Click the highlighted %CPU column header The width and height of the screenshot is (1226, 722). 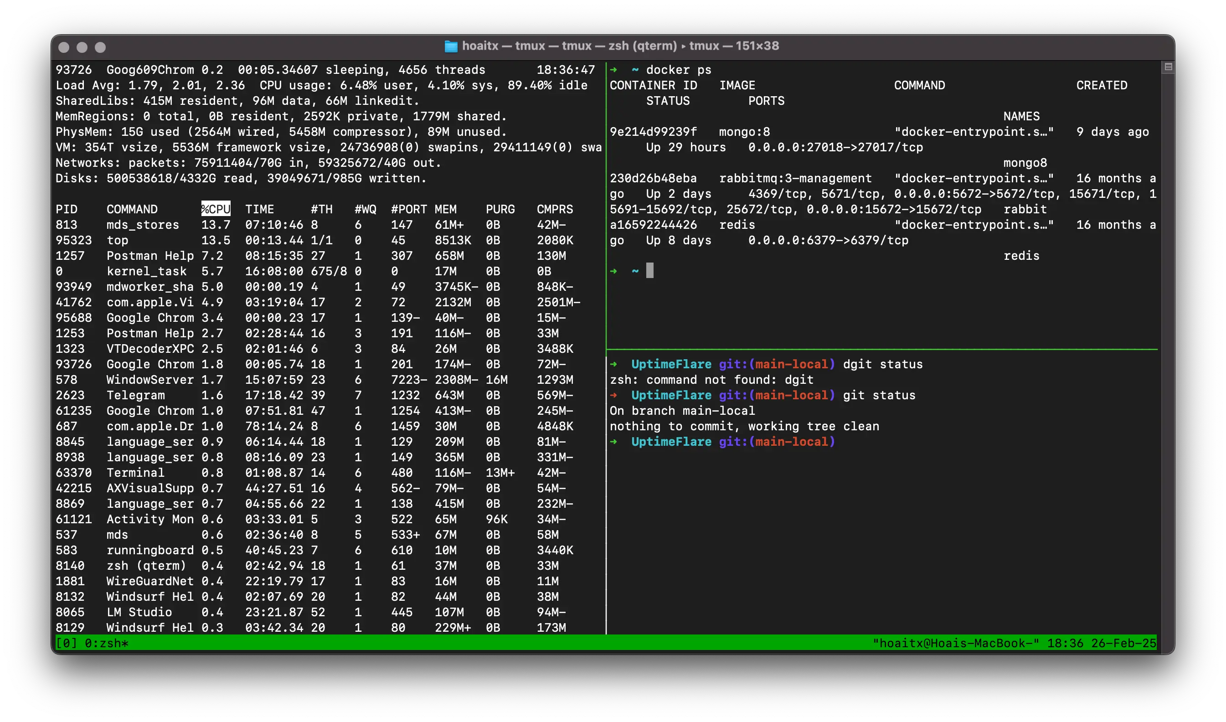pyautogui.click(x=216, y=209)
